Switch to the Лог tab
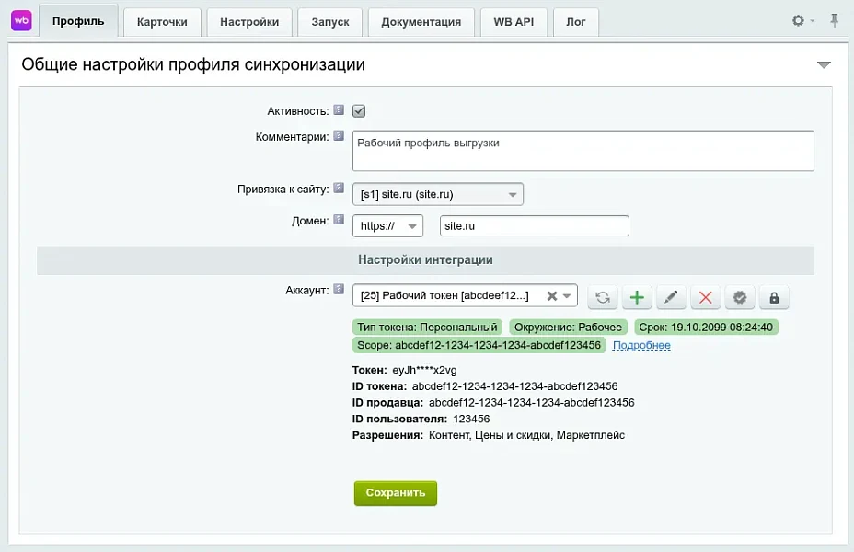 (576, 22)
